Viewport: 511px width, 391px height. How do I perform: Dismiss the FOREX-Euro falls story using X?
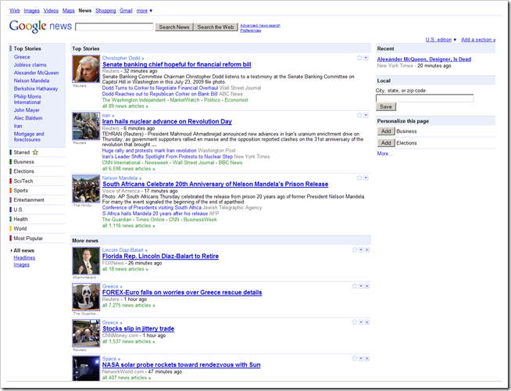click(x=367, y=286)
